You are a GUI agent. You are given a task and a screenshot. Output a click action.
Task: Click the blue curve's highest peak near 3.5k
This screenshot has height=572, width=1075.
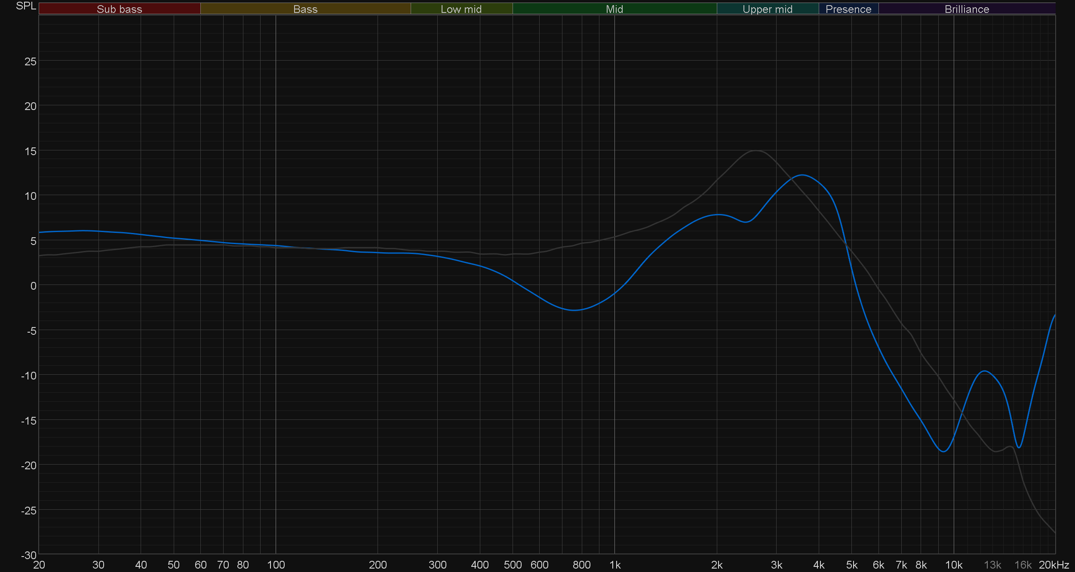(802, 175)
